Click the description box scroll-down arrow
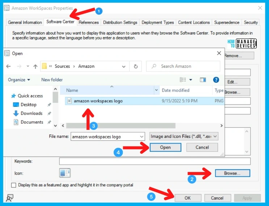The height and width of the screenshot is (206, 269). coord(247,152)
